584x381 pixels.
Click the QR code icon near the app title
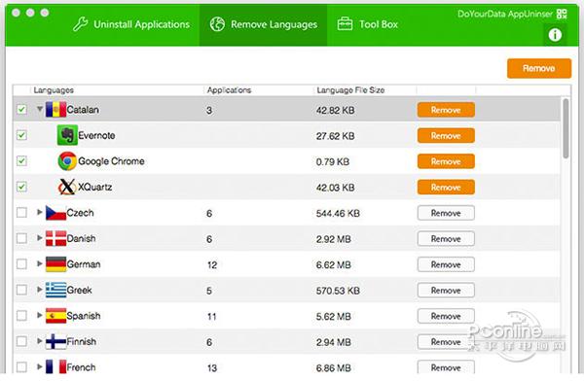point(562,15)
